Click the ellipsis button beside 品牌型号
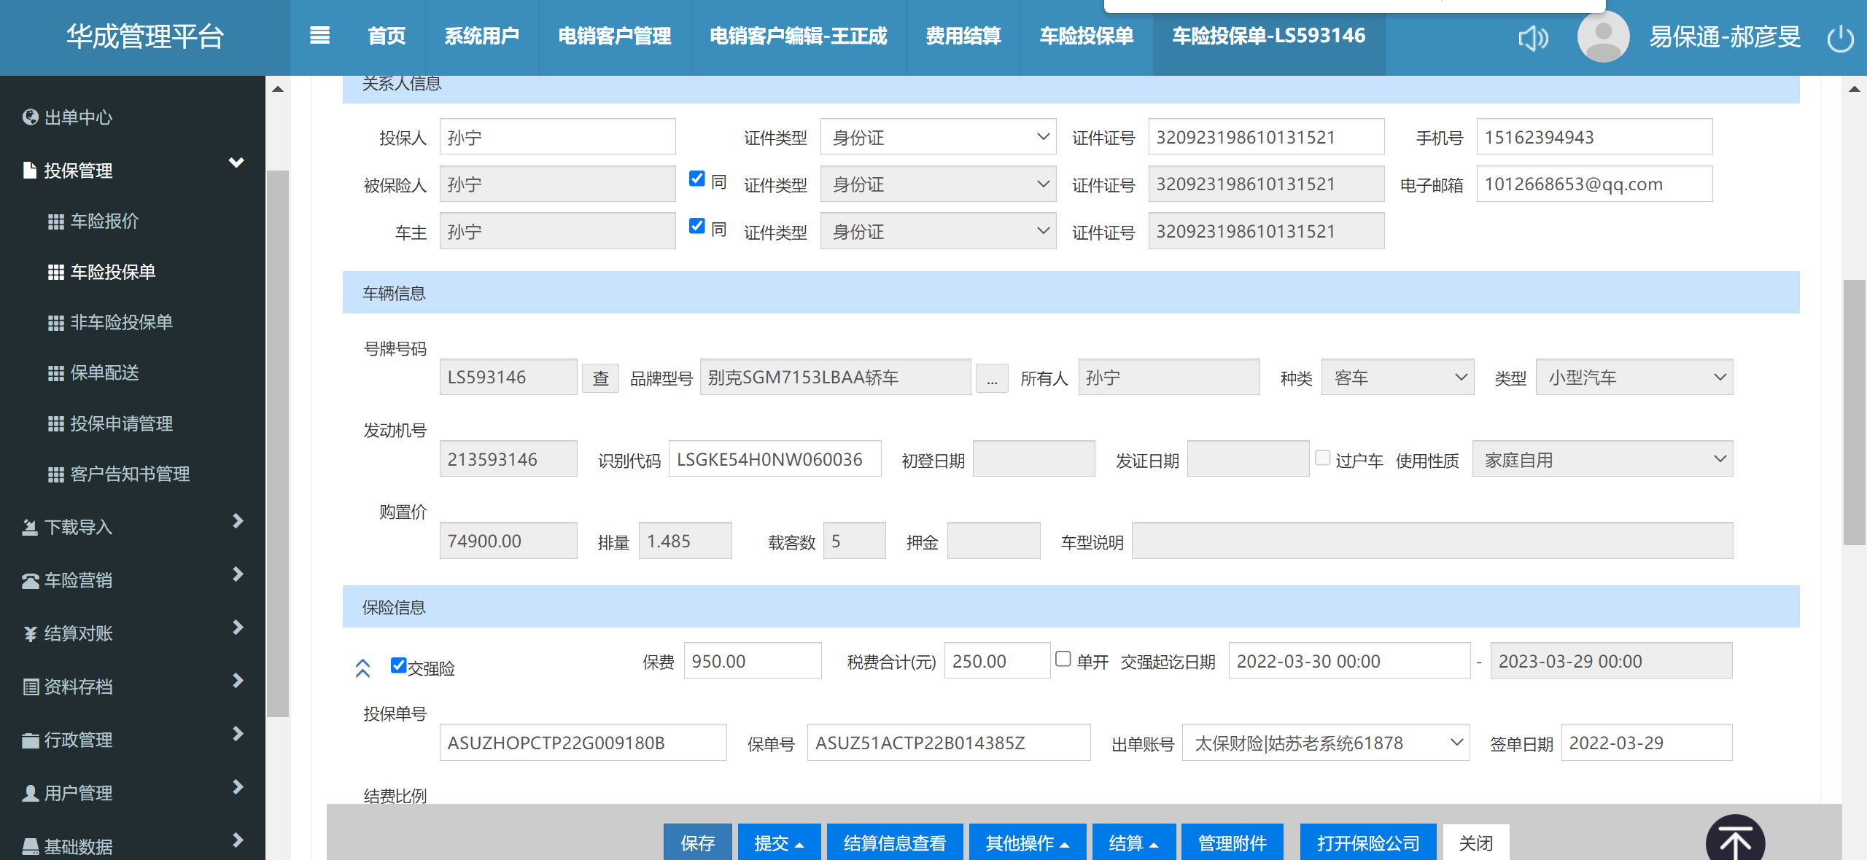This screenshot has height=860, width=1867. coord(992,378)
